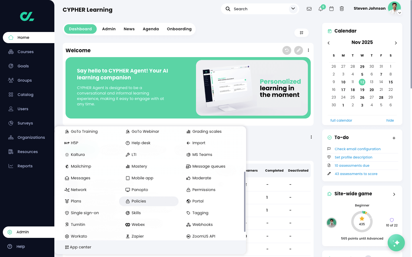Click the Home sidebar button
The width and height of the screenshot is (412, 257).
pyautogui.click(x=29, y=37)
